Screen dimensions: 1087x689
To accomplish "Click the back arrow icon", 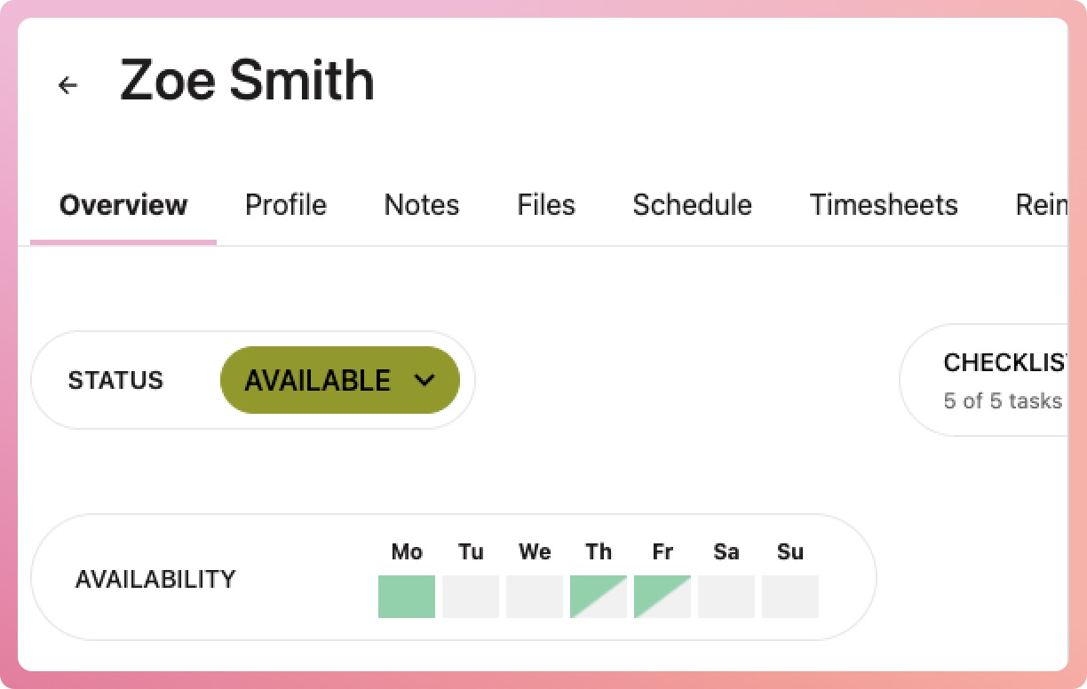I will [67, 85].
